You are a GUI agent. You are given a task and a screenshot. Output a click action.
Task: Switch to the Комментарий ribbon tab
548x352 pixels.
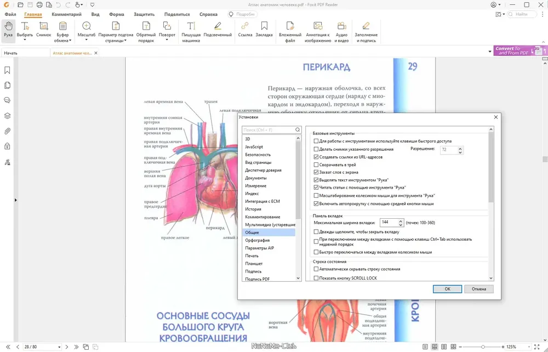click(x=66, y=14)
